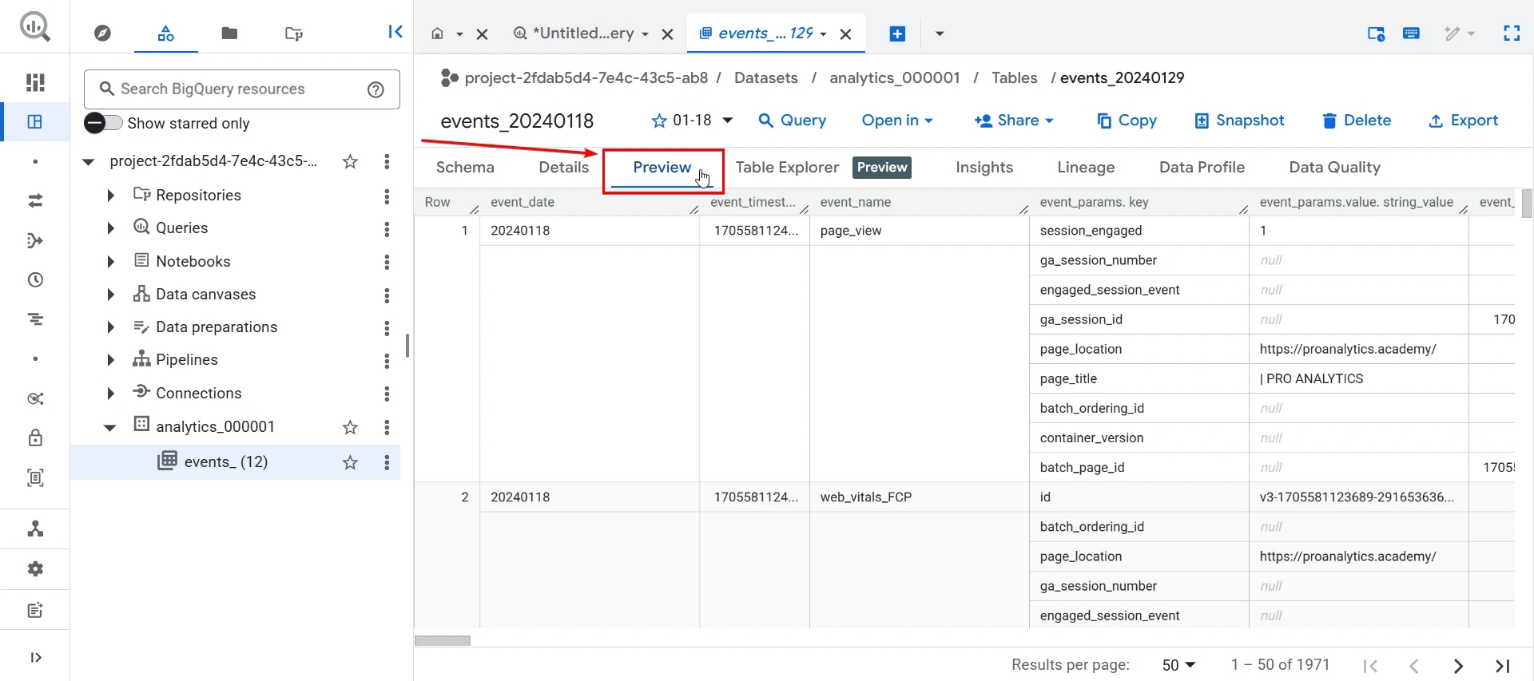Click the Query button

coord(793,121)
